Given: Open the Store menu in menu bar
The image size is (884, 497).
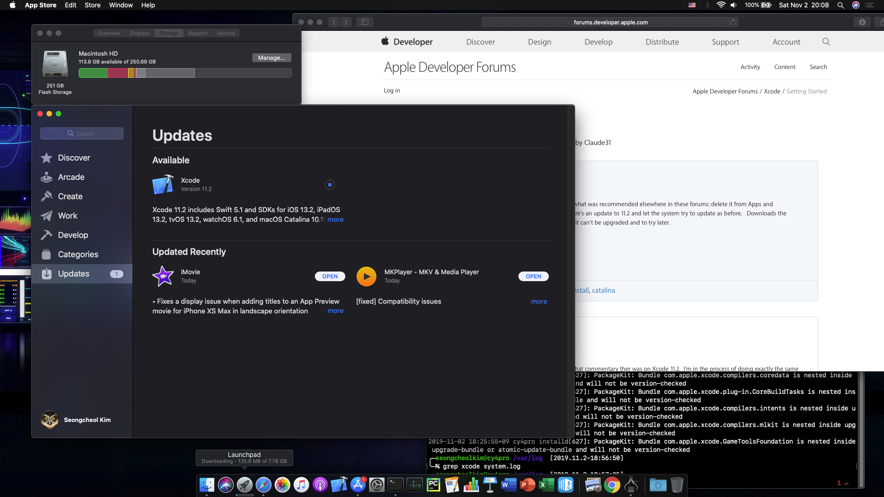Looking at the screenshot, I should coord(92,5).
